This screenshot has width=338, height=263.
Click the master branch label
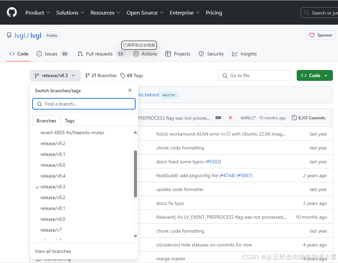(169, 95)
